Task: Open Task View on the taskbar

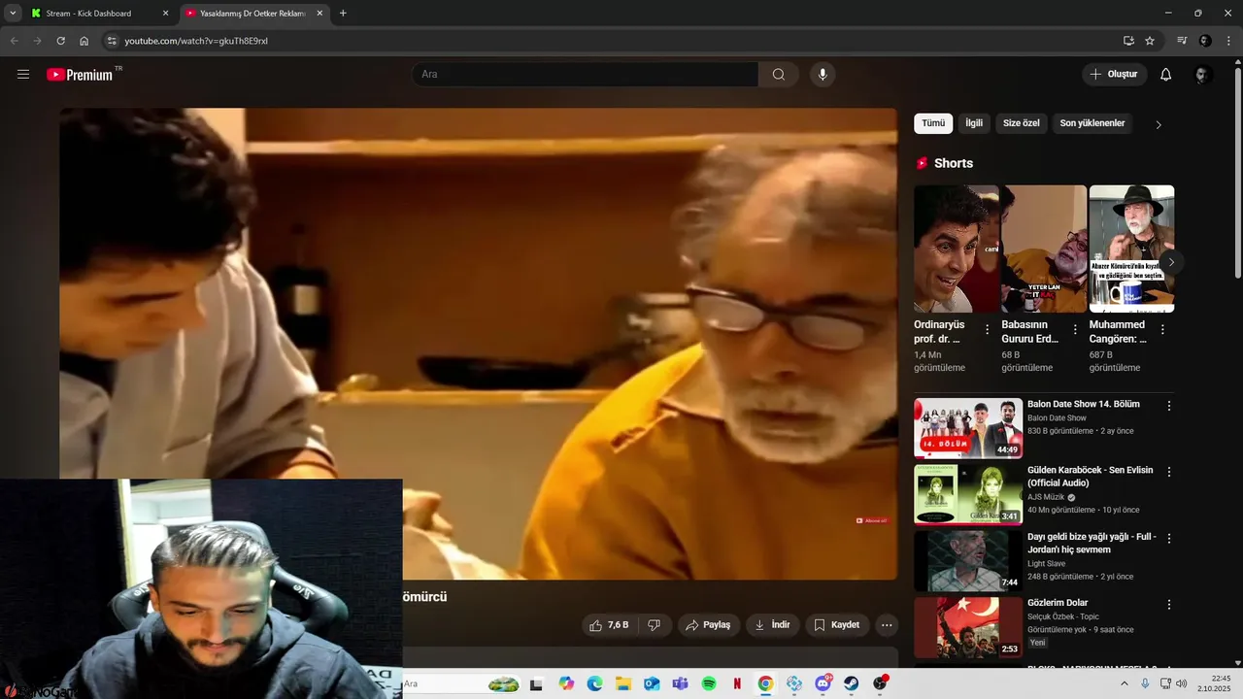Action: pos(537,683)
